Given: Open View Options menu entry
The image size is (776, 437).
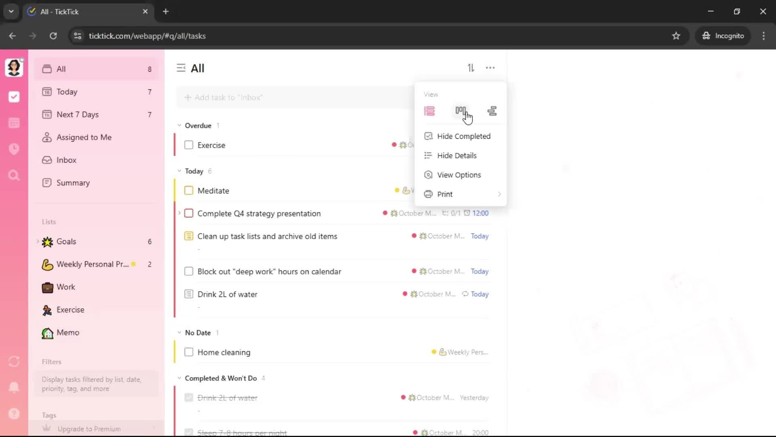Looking at the screenshot, I should [459, 175].
